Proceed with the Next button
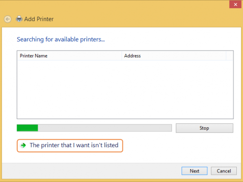Screen dimensions: 243x182 point(194,171)
